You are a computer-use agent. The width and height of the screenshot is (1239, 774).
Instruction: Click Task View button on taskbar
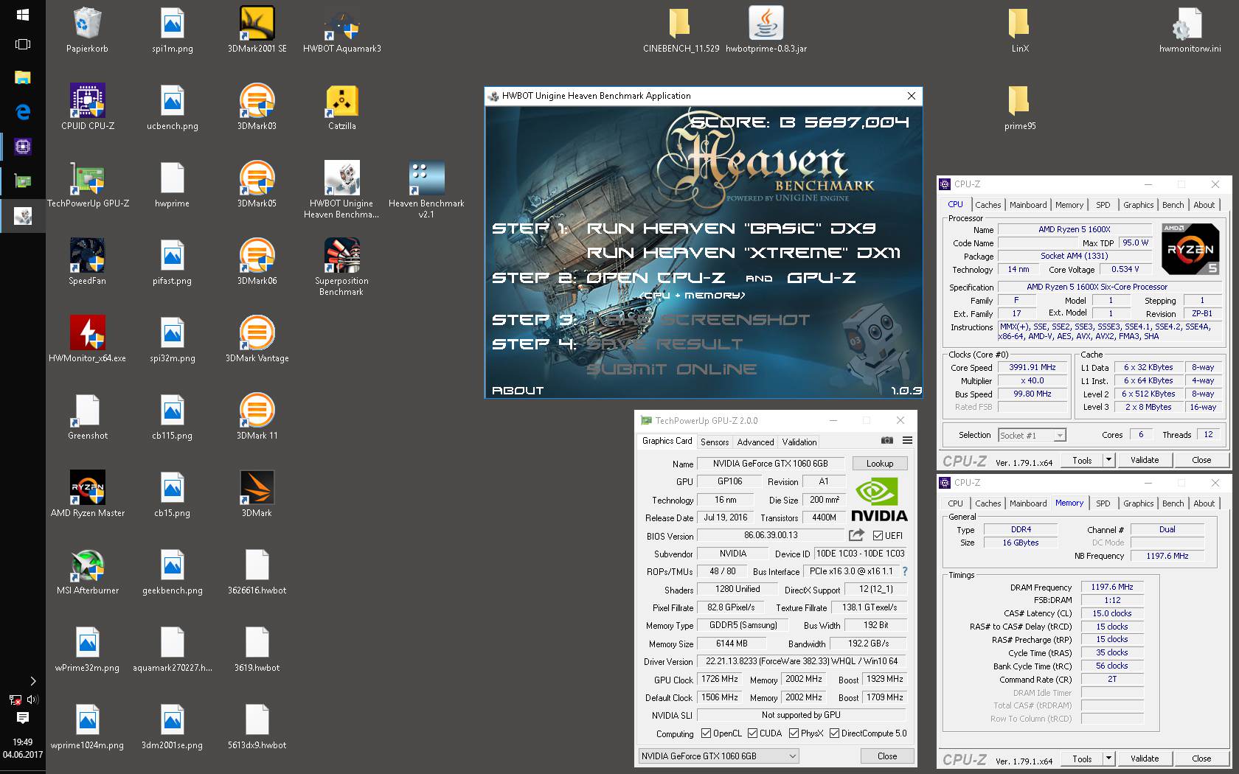pyautogui.click(x=23, y=44)
